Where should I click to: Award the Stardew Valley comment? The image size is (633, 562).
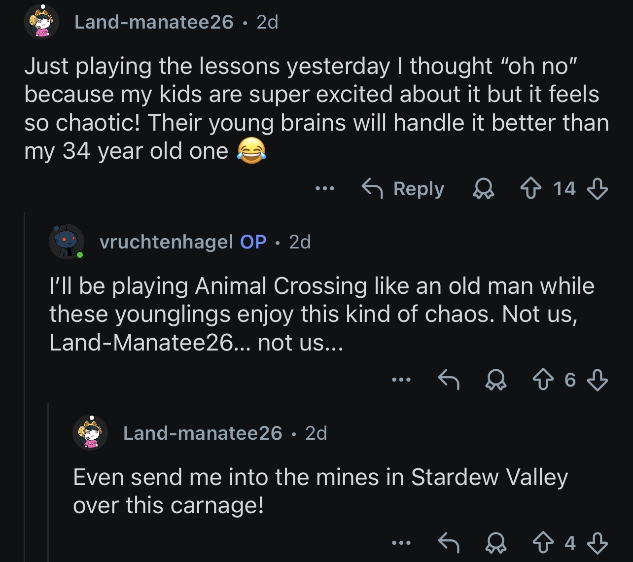pos(496,543)
